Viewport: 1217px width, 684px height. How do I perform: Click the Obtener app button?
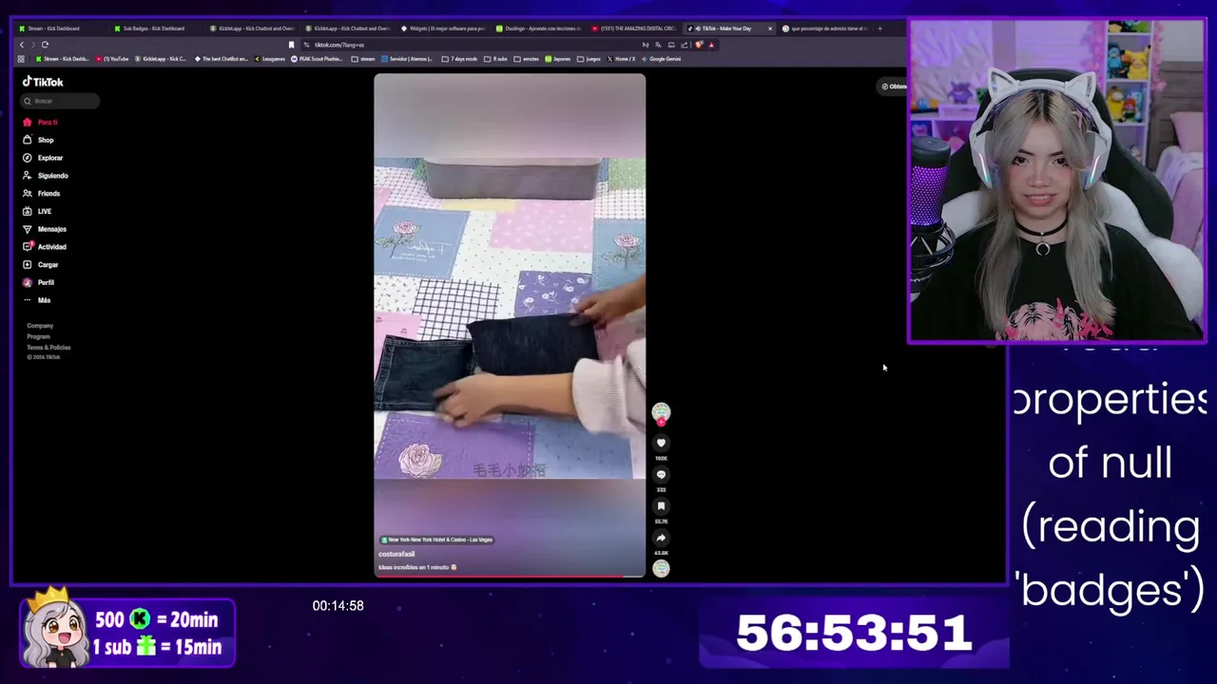coord(894,86)
